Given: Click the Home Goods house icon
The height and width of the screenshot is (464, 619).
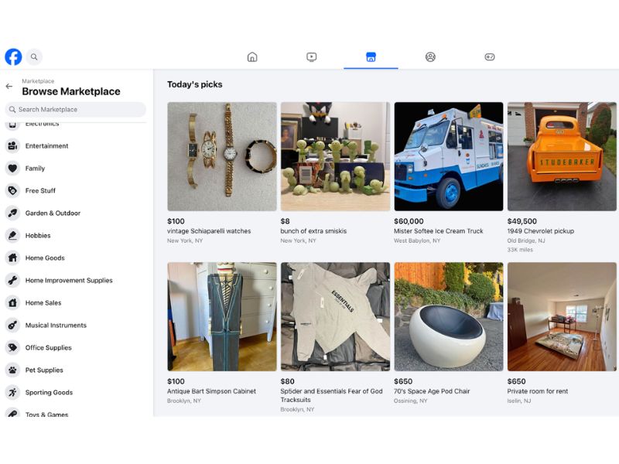Looking at the screenshot, I should (12, 258).
